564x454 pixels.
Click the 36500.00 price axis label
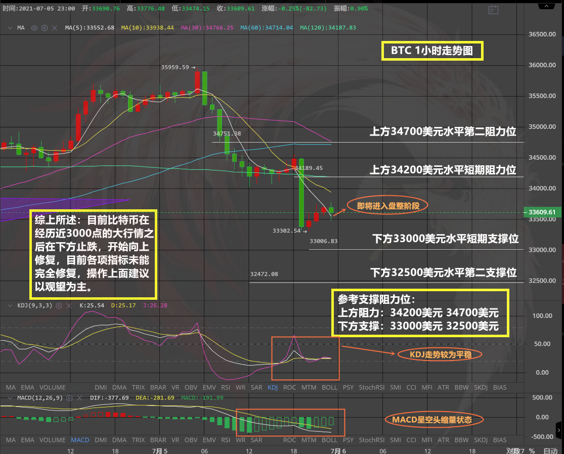tap(542, 34)
